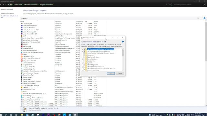
Task: Open After Effects from the taskbar
Action: [43, 115]
